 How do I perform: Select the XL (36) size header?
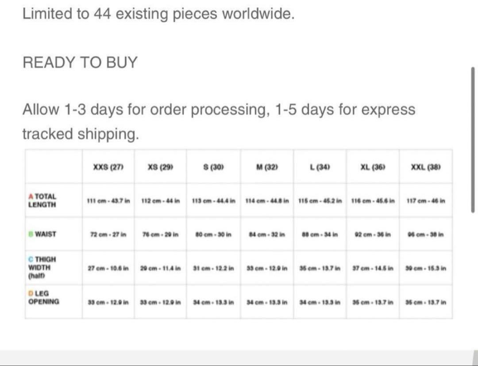tap(373, 167)
